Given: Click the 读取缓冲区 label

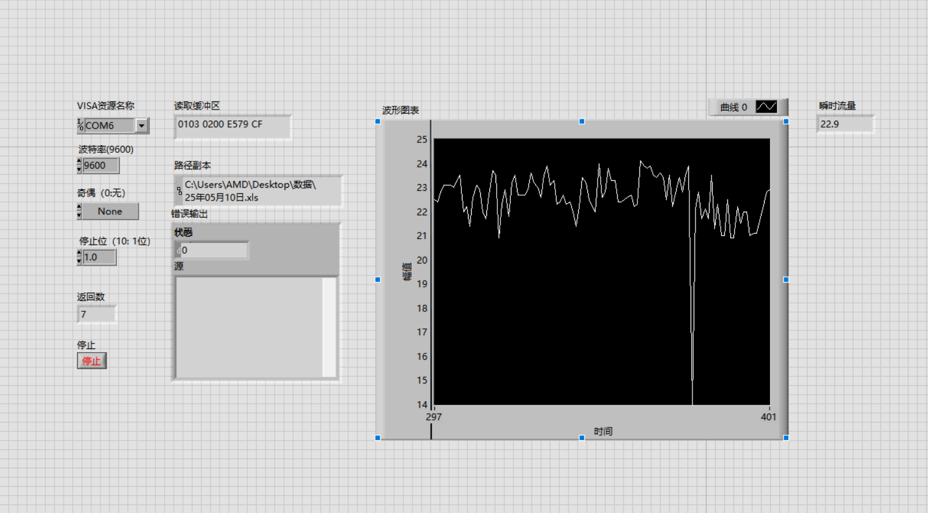Looking at the screenshot, I should [197, 106].
